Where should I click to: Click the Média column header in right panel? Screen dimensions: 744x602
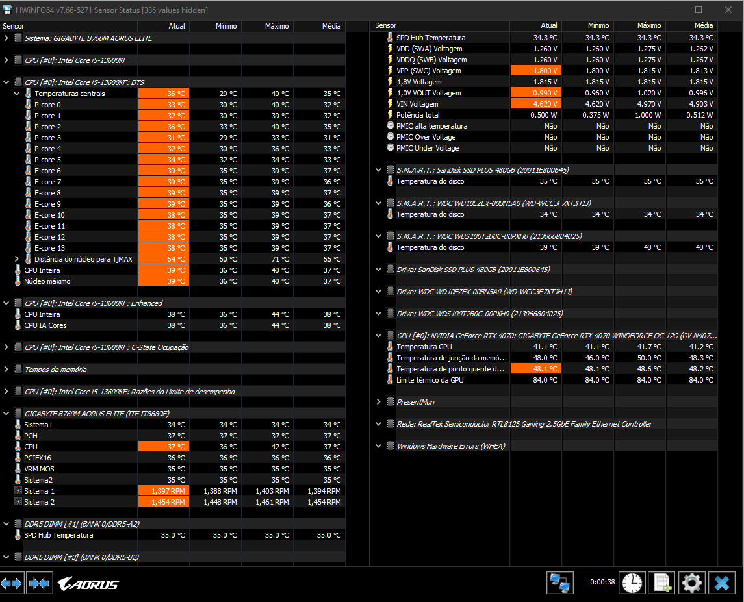692,25
